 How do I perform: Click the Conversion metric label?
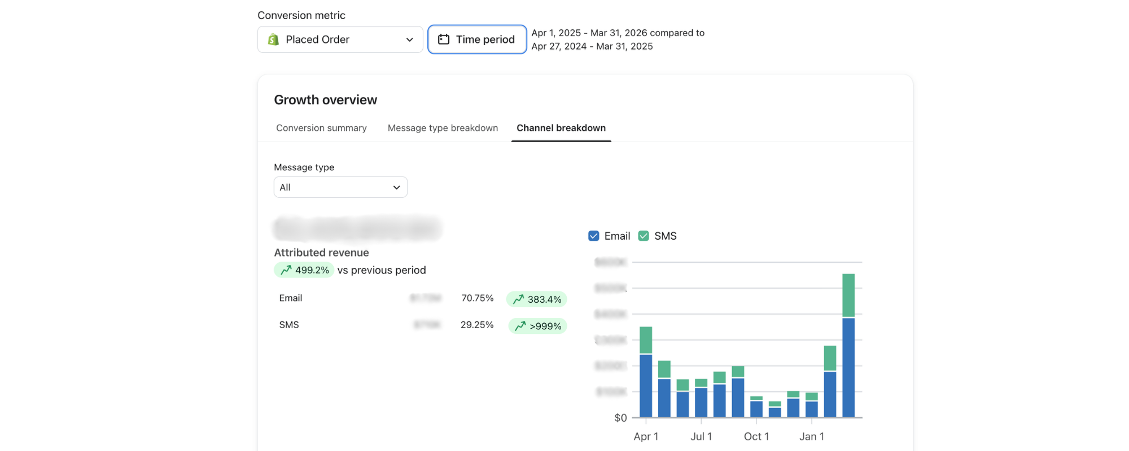(x=301, y=15)
